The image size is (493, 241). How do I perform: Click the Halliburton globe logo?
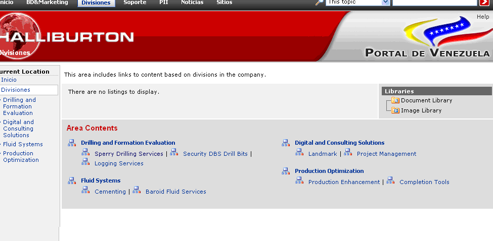[20, 36]
